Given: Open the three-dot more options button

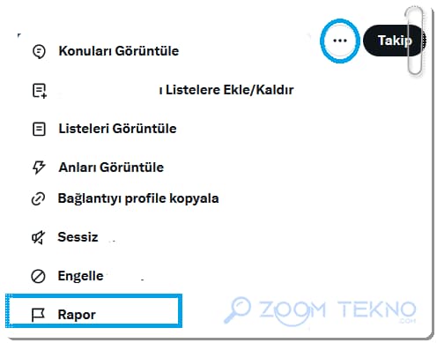Looking at the screenshot, I should tap(340, 41).
